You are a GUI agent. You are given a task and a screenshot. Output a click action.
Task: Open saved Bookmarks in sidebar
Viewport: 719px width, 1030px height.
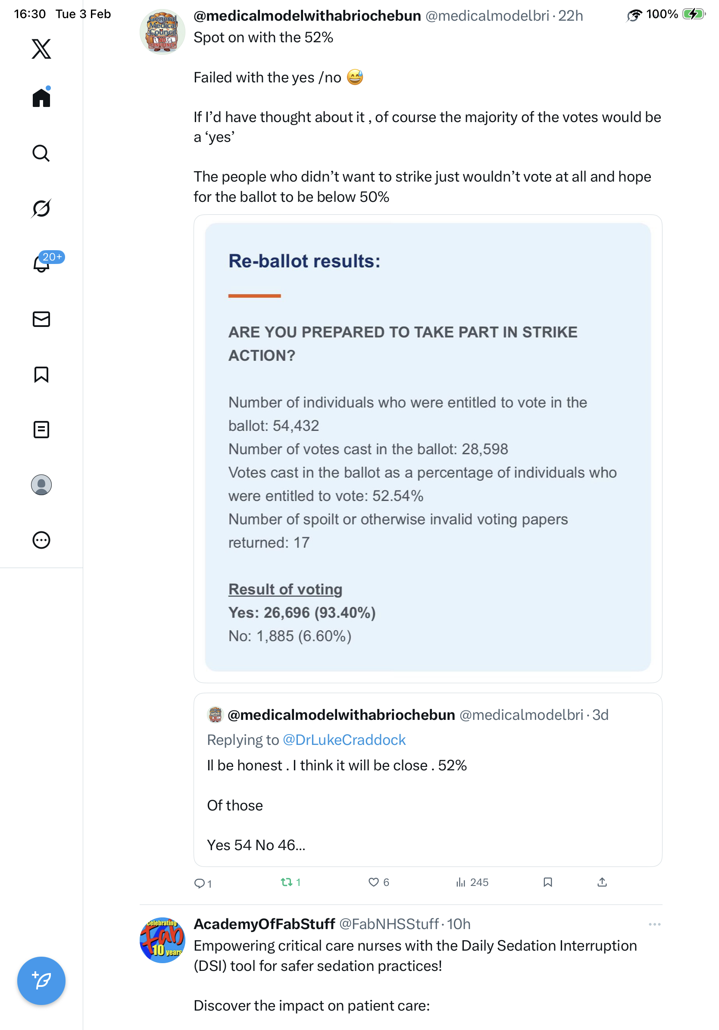pyautogui.click(x=41, y=374)
